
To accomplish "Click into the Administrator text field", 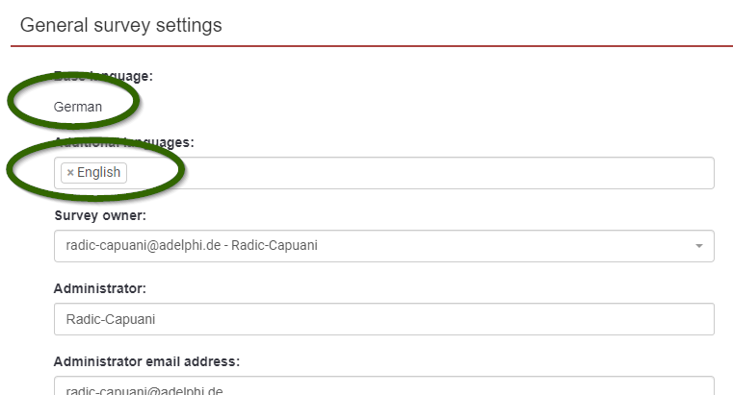I will (x=383, y=319).
